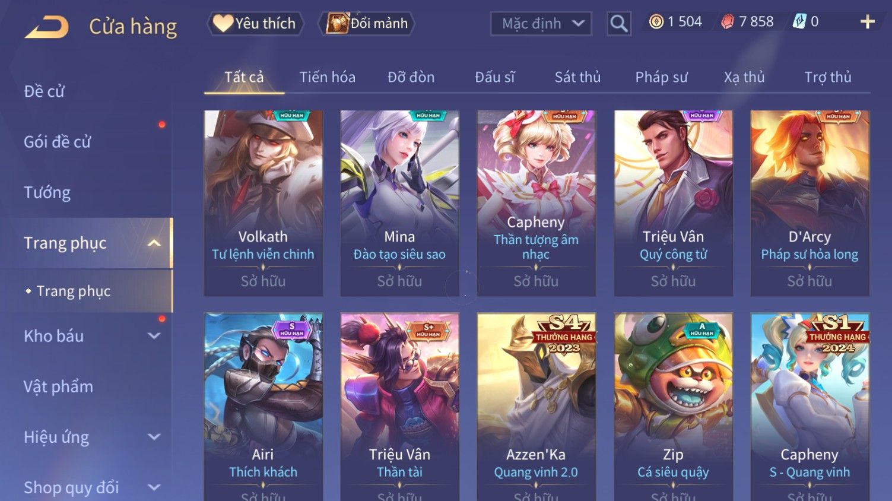The height and width of the screenshot is (501, 892).
Task: Tap the plus icon to add currency
Action: [868, 22]
